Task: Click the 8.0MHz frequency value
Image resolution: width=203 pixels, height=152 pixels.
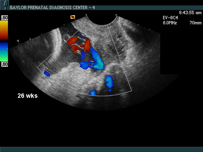Action: pos(170,23)
